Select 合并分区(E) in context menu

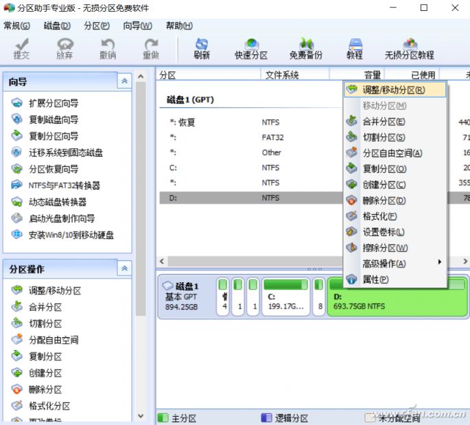click(395, 122)
